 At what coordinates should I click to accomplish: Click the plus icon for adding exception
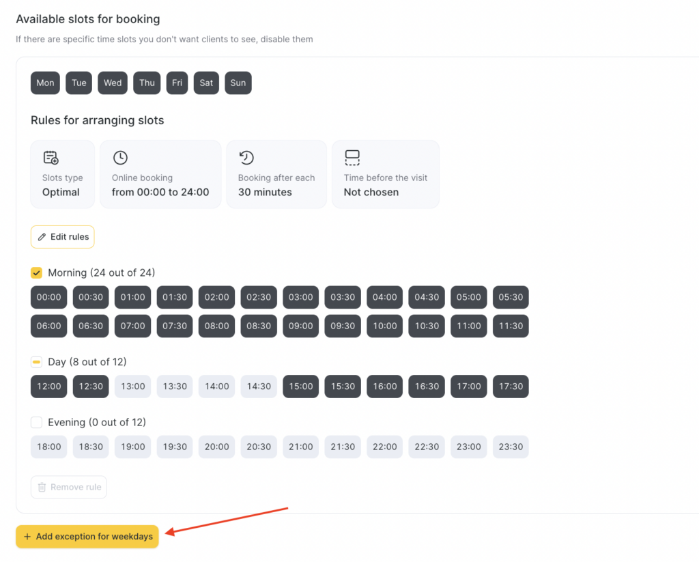pos(27,537)
